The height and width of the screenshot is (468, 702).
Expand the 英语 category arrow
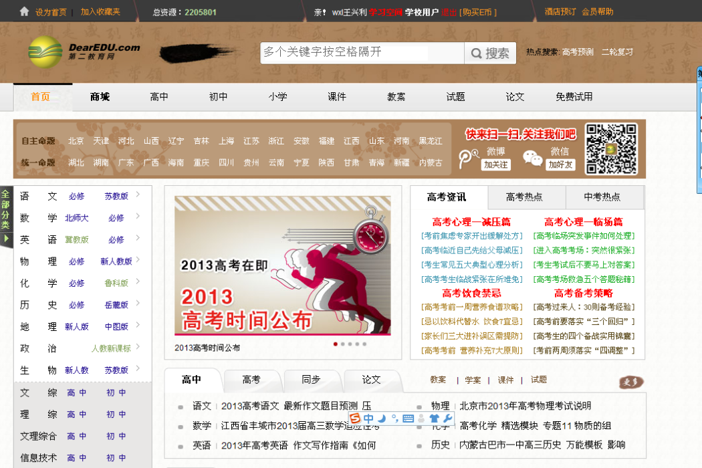138,238
